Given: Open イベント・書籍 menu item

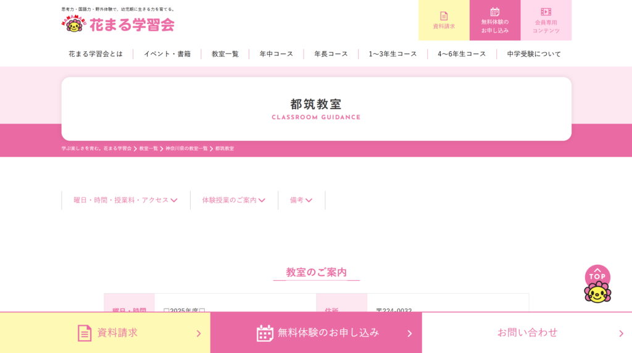Looking at the screenshot, I should pos(167,54).
